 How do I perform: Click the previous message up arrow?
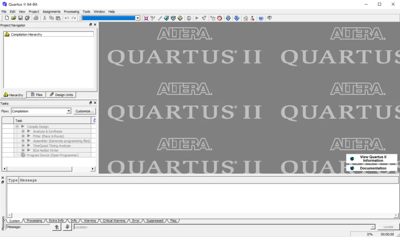tap(57, 227)
